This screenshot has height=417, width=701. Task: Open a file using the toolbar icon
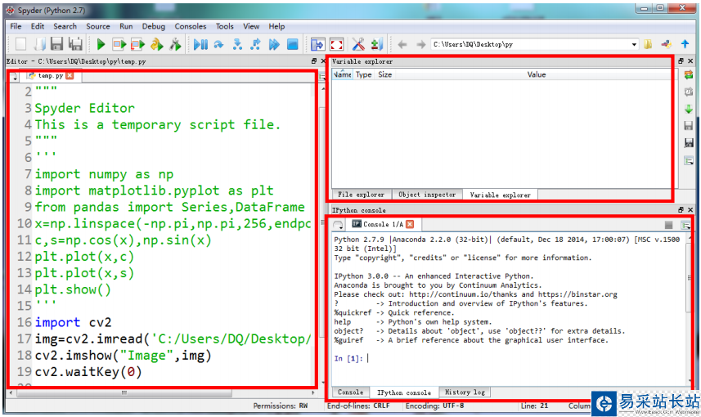coord(39,44)
